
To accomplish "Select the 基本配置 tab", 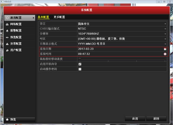I will tap(43, 17).
